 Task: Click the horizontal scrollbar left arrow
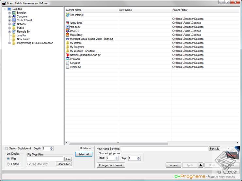[67, 143]
